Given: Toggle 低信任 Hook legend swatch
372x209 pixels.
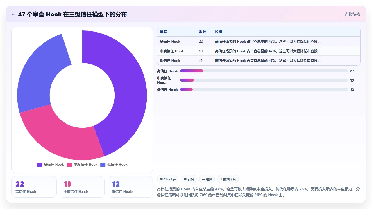Looking at the screenshot, I should pyautogui.click(x=103, y=165).
